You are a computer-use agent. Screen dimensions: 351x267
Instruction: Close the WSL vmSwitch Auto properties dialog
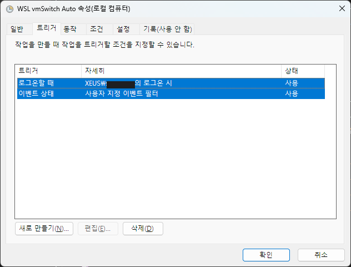pos(340,9)
